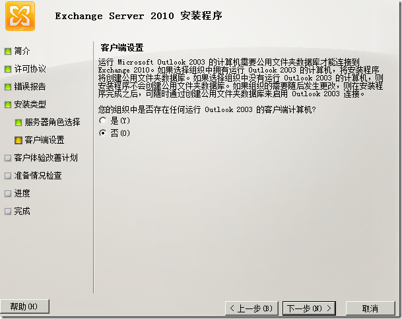Open the 完成 step
Screen dimensions: 402x319
click(x=22, y=211)
